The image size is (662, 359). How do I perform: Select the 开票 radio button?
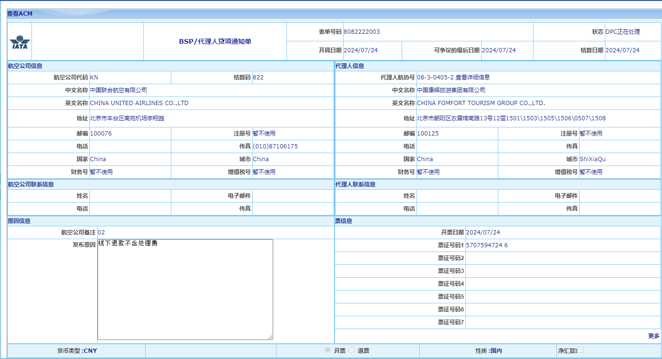pyautogui.click(x=327, y=350)
